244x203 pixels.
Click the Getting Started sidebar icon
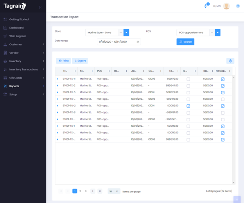[5, 19]
